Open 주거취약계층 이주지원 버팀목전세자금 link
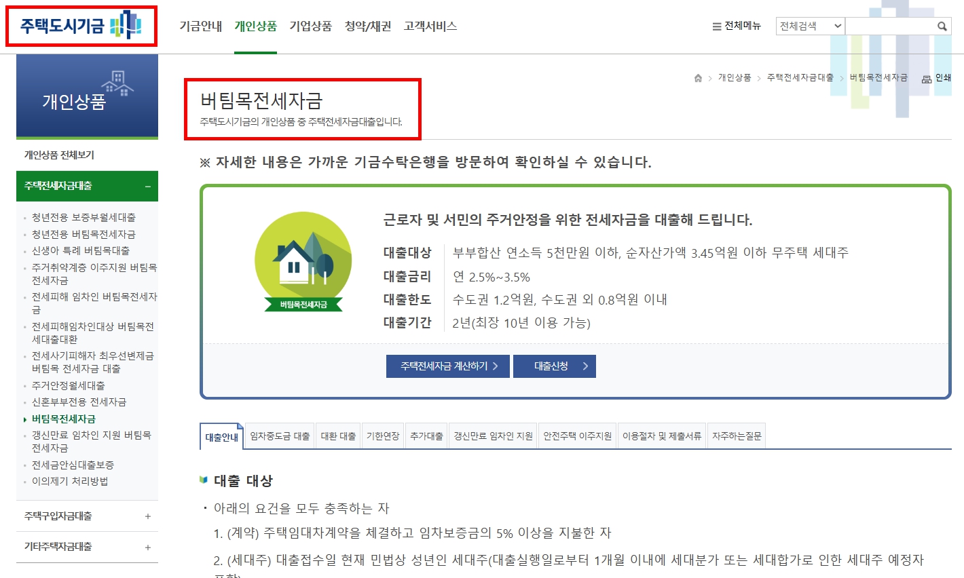The width and height of the screenshot is (964, 578). (94, 274)
